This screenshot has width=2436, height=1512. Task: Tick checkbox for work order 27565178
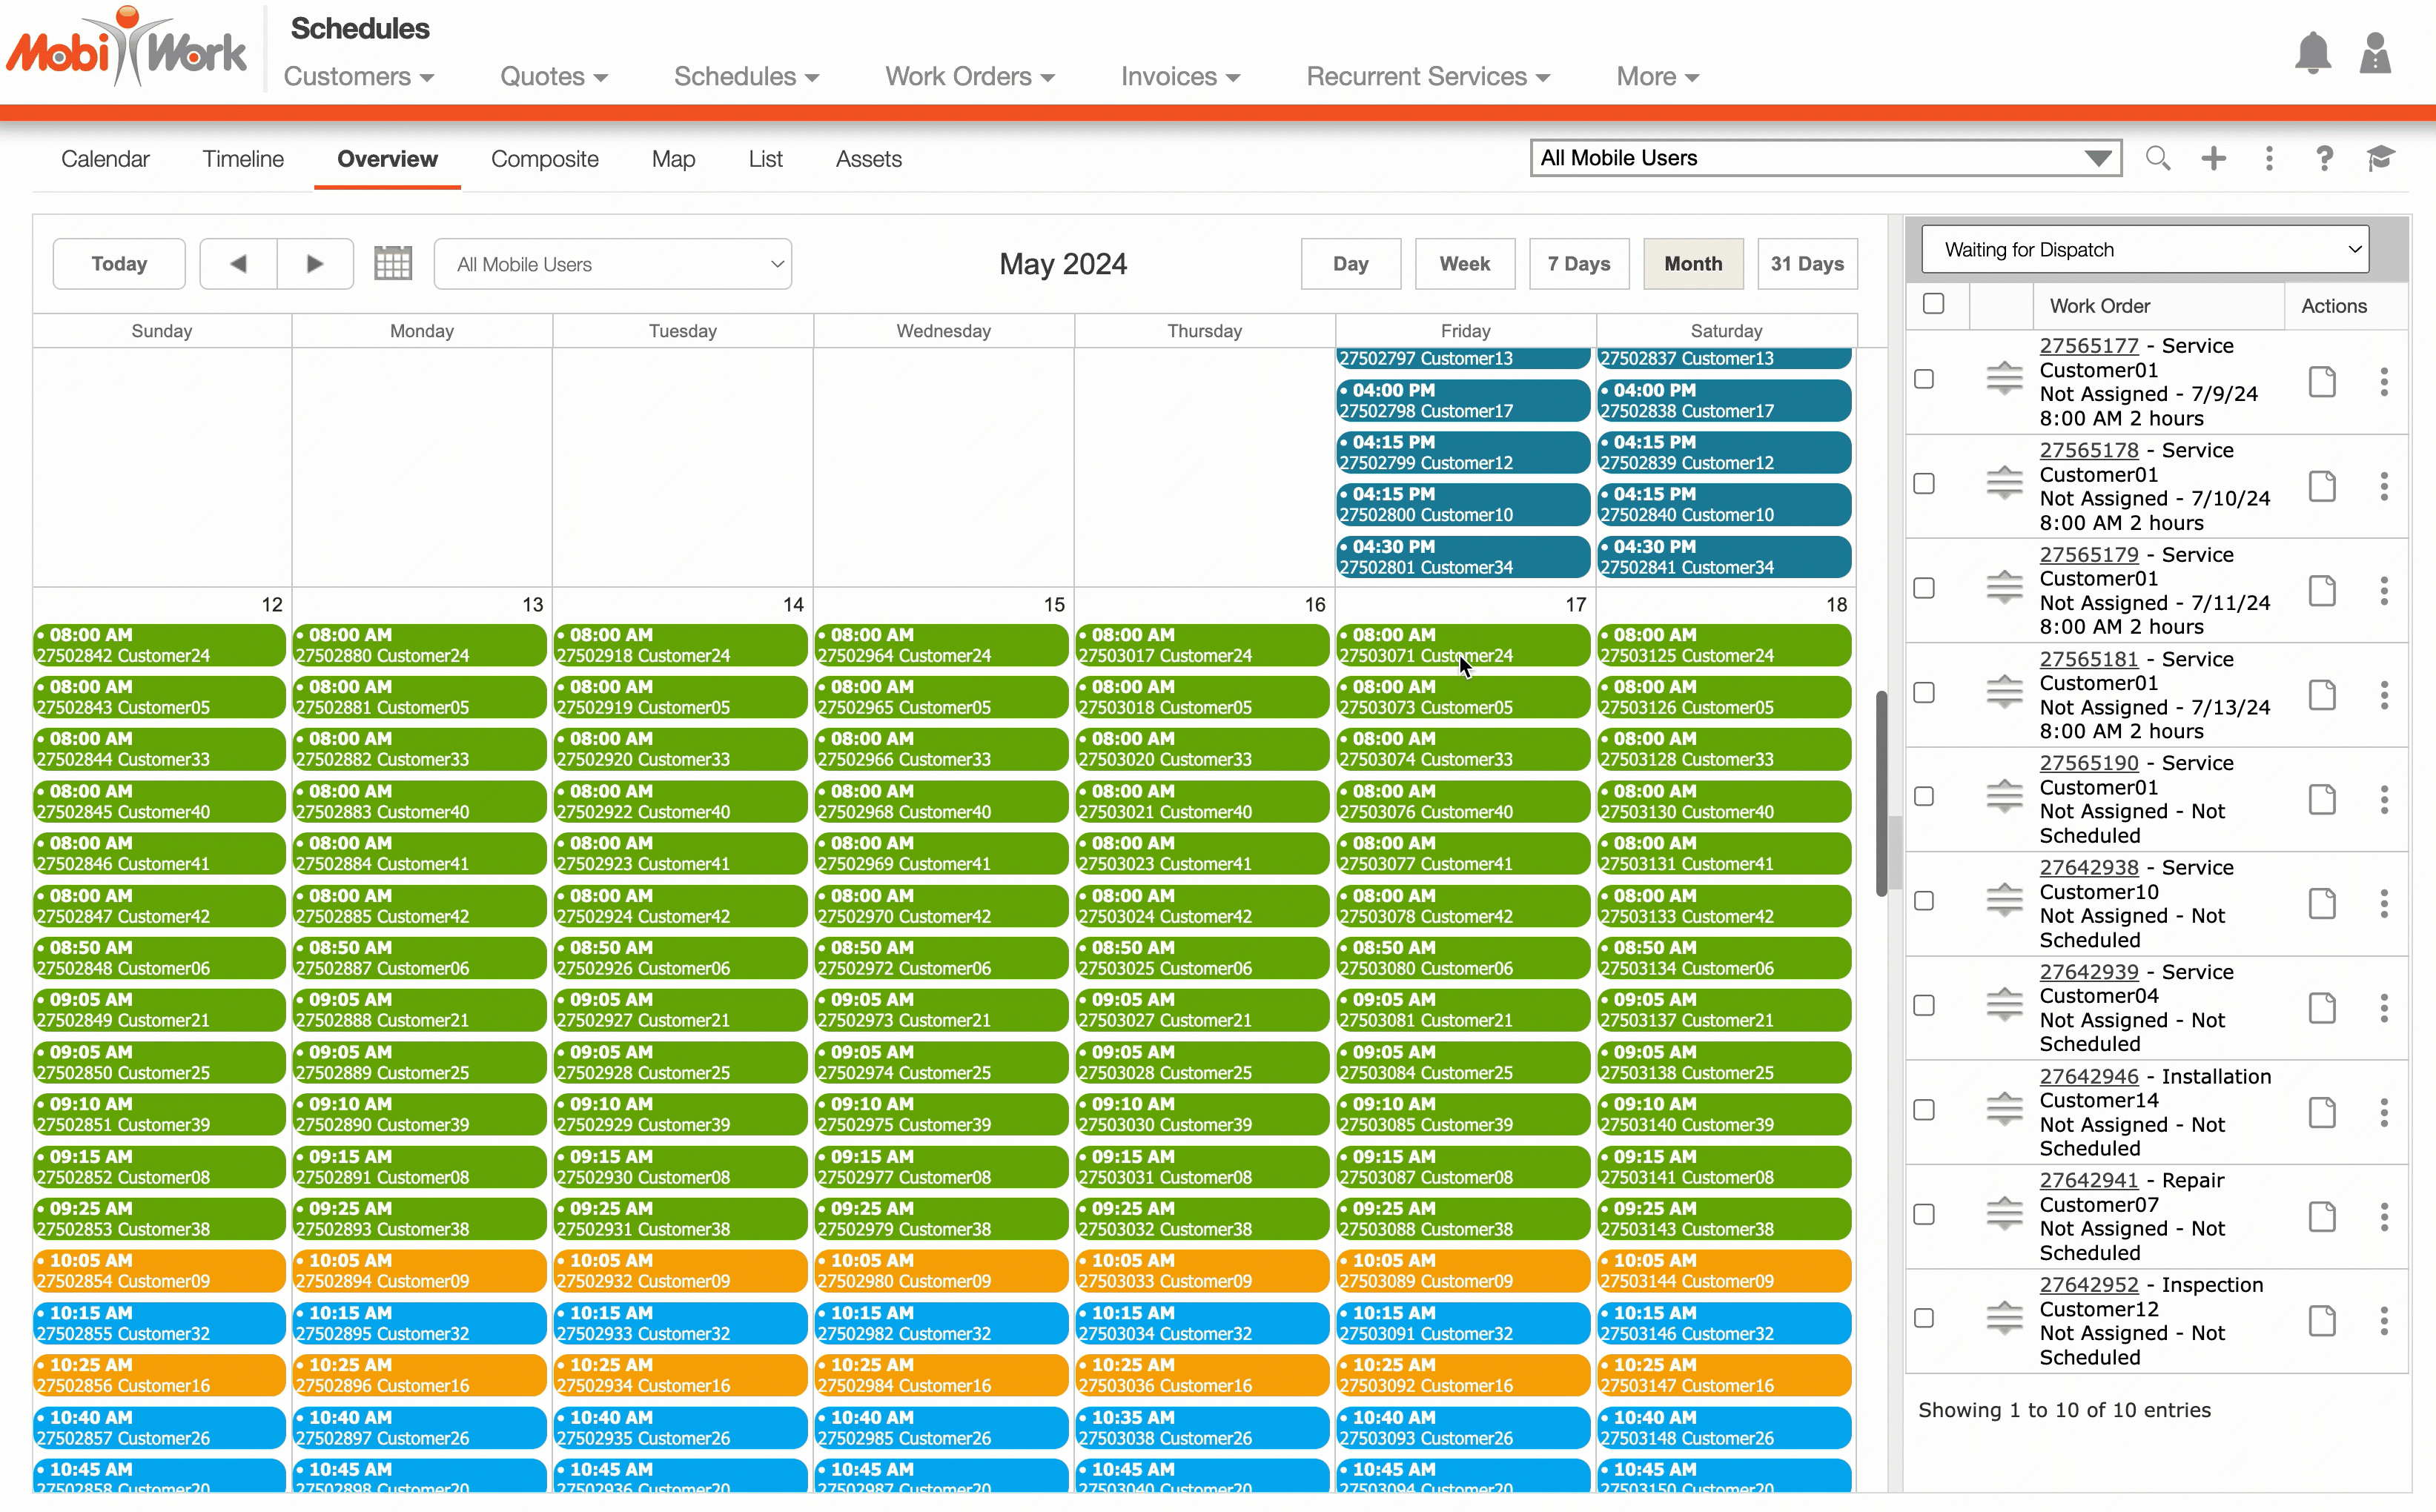[x=1923, y=484]
